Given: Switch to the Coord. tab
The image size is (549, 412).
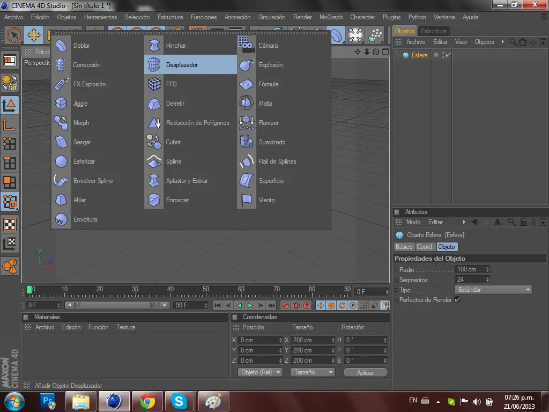Looking at the screenshot, I should pos(425,247).
